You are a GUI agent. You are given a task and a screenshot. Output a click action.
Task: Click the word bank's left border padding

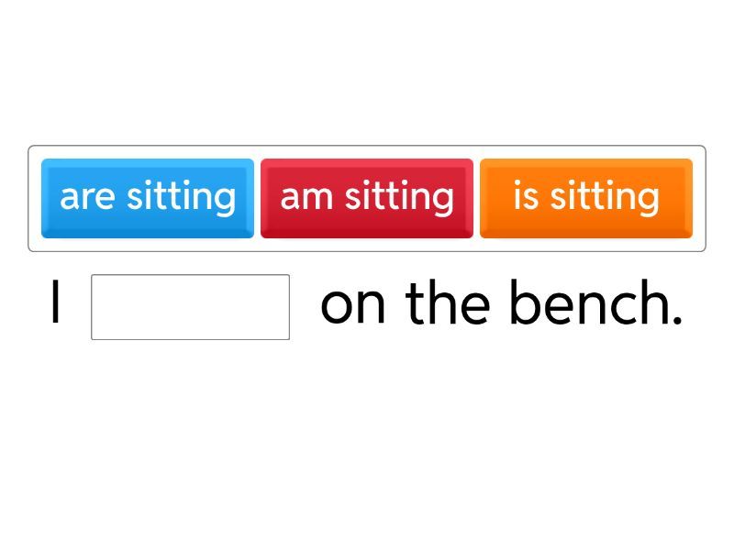[35, 198]
